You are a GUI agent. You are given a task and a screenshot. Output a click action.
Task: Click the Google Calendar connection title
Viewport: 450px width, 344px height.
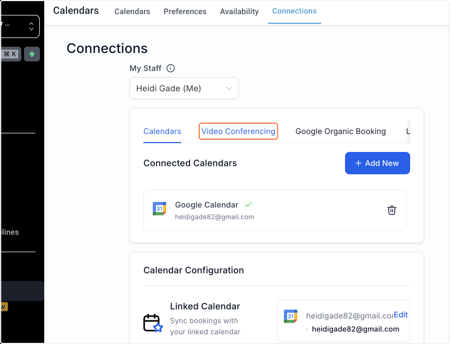coord(207,205)
